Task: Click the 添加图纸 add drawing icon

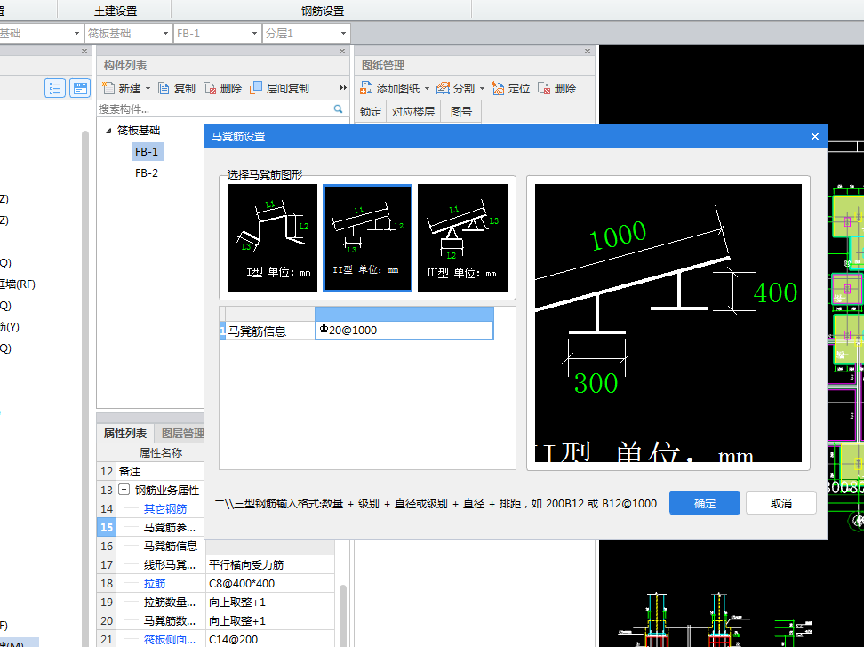Action: point(366,88)
